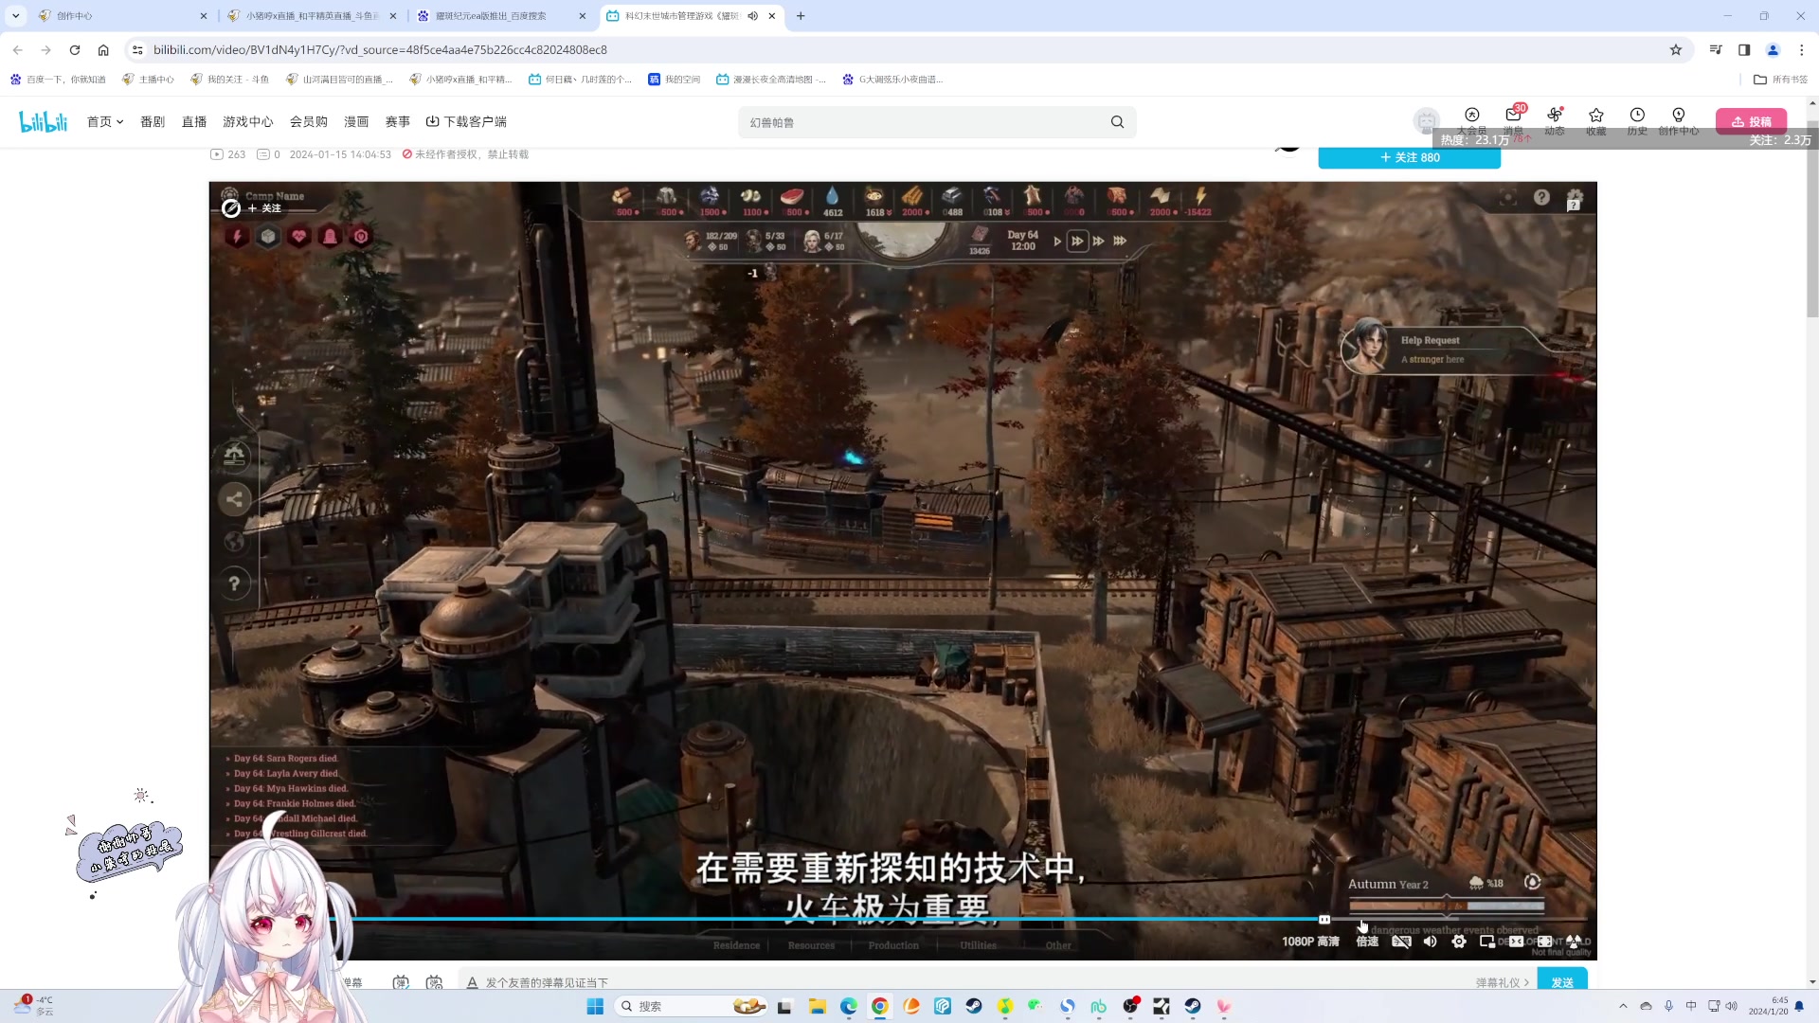
Task: Open the 番剧 menu item
Action: [153, 121]
